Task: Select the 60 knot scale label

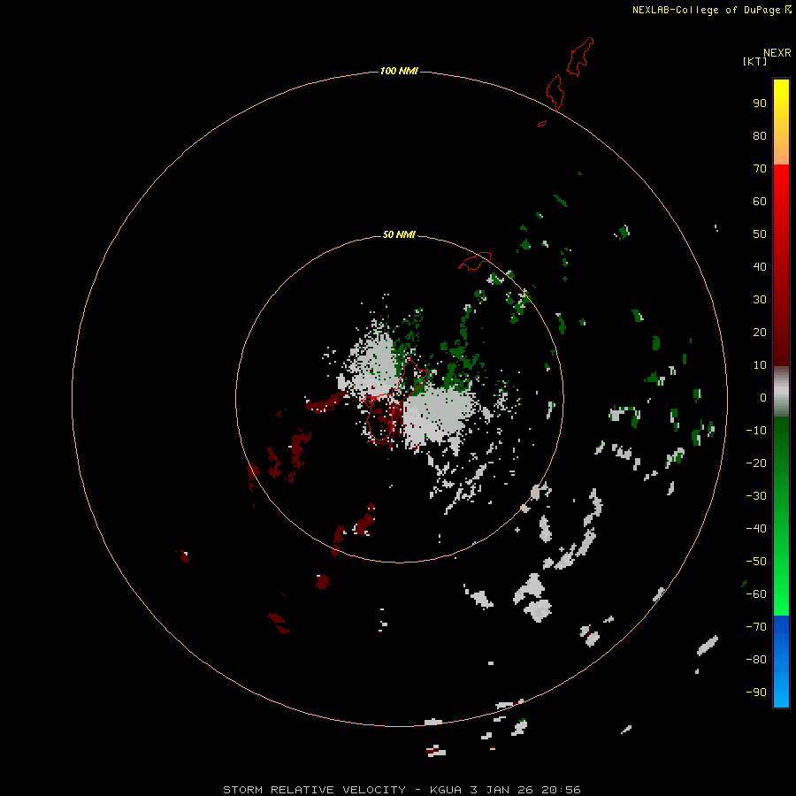Action: 760,201
